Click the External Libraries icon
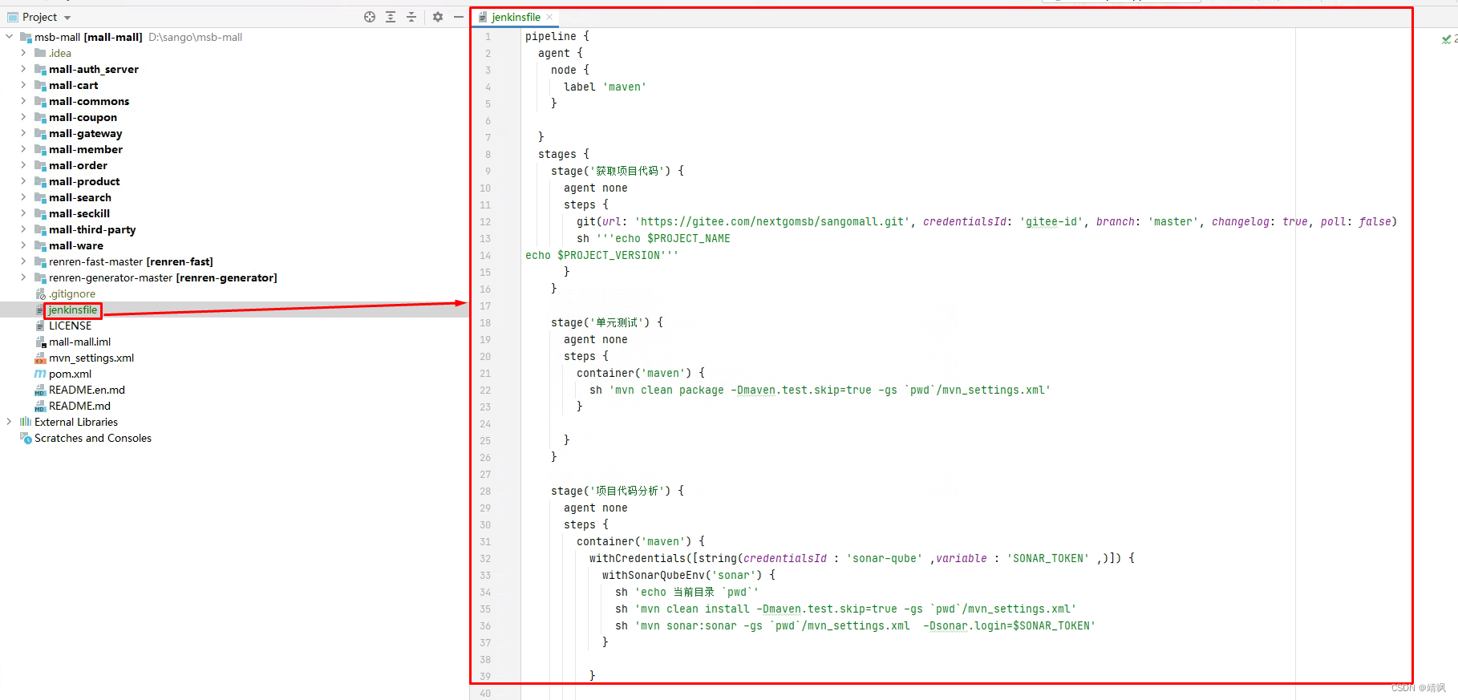 26,422
